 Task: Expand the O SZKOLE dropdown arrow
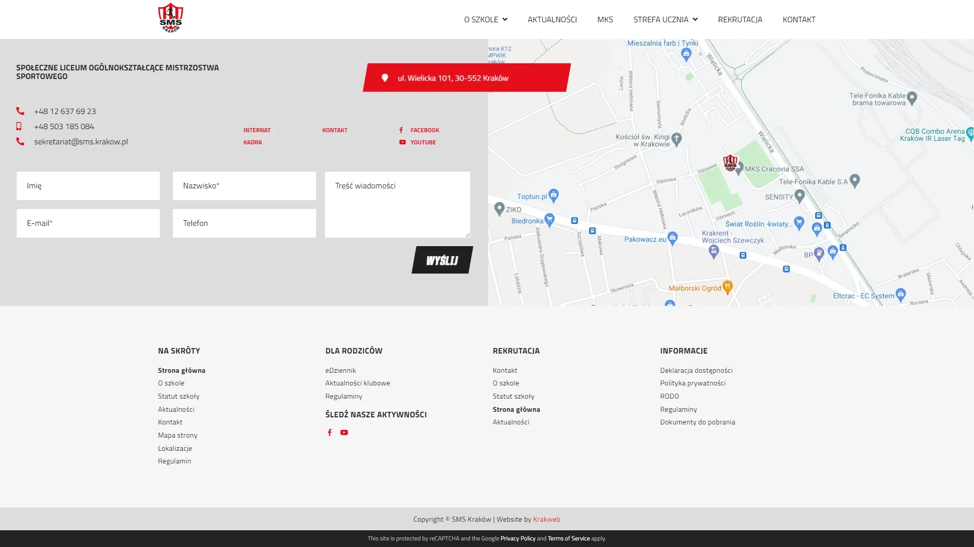coord(505,19)
